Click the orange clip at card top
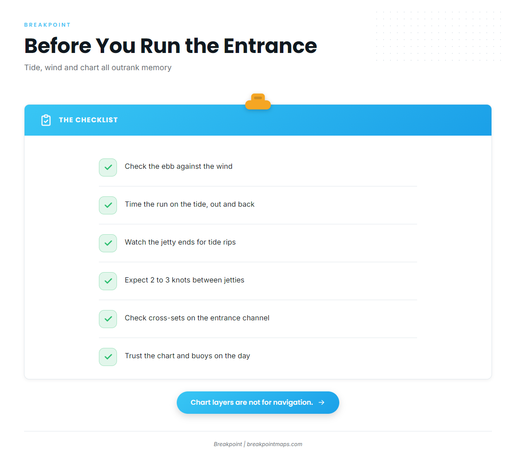 258,102
